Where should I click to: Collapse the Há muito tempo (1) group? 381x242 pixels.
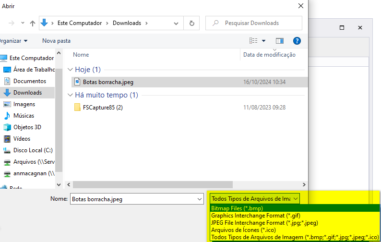[70, 95]
